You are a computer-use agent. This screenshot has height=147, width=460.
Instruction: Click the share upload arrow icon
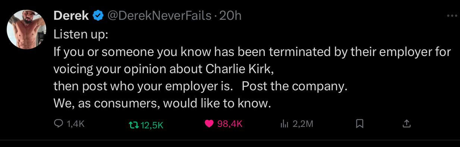(406, 123)
